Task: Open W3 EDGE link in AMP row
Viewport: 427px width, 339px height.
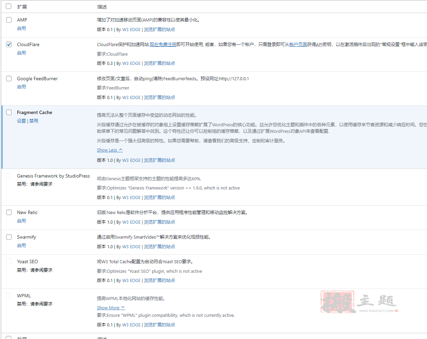Action: 132,29
